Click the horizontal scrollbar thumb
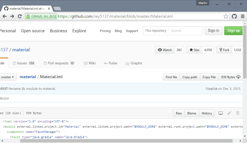The width and height of the screenshot is (247, 143). coord(126,141)
